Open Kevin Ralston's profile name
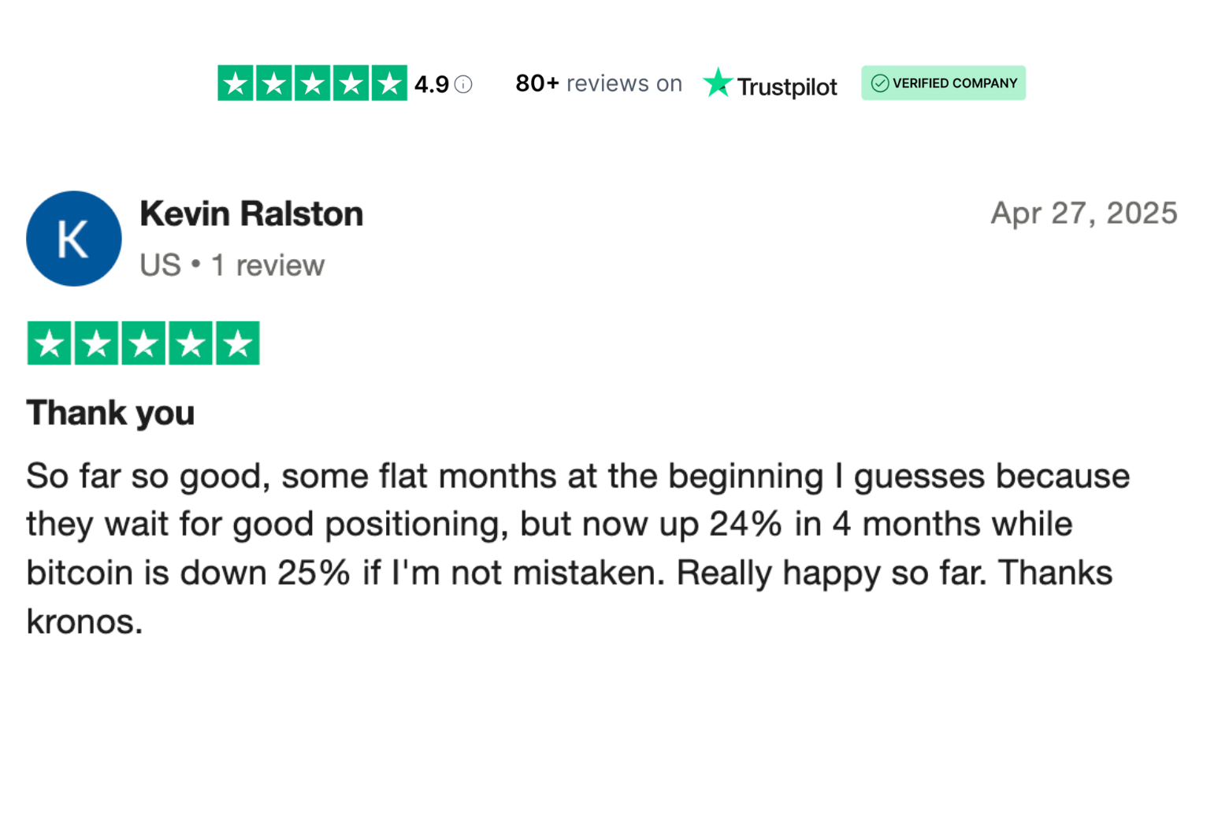Screen dimensions: 1229x827 [x=251, y=213]
